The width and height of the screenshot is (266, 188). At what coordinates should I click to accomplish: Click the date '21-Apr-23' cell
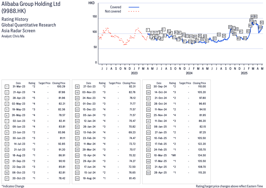coord(19,92)
